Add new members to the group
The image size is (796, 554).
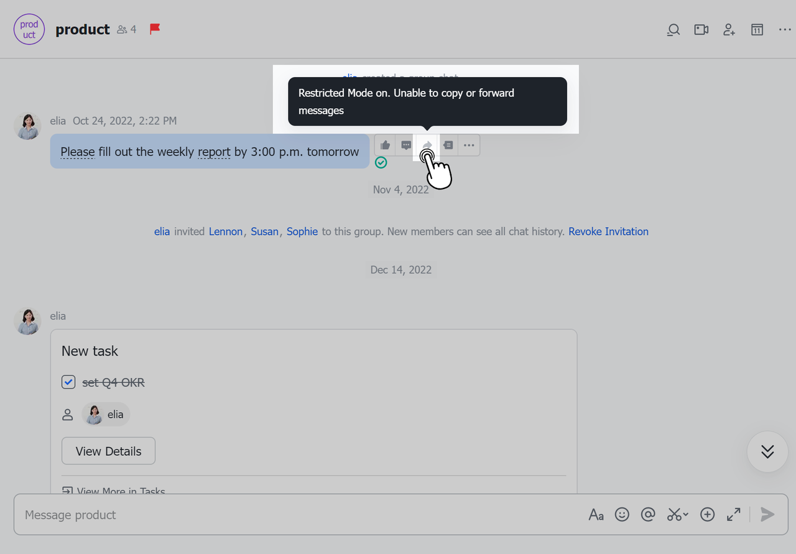pyautogui.click(x=728, y=29)
